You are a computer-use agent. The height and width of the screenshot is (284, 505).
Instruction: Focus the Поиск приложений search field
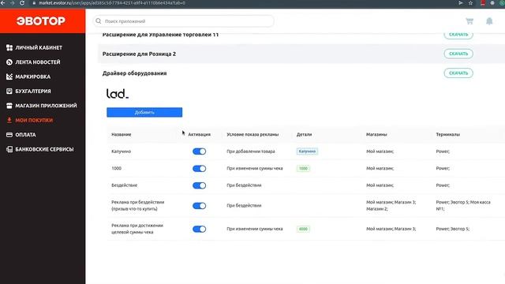(184, 21)
